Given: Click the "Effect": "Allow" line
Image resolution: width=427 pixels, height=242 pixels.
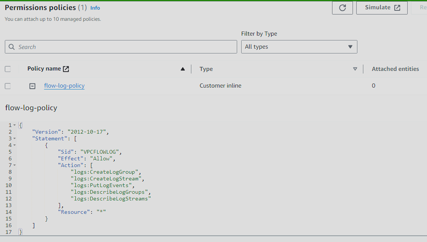Looking at the screenshot, I should 87,159.
